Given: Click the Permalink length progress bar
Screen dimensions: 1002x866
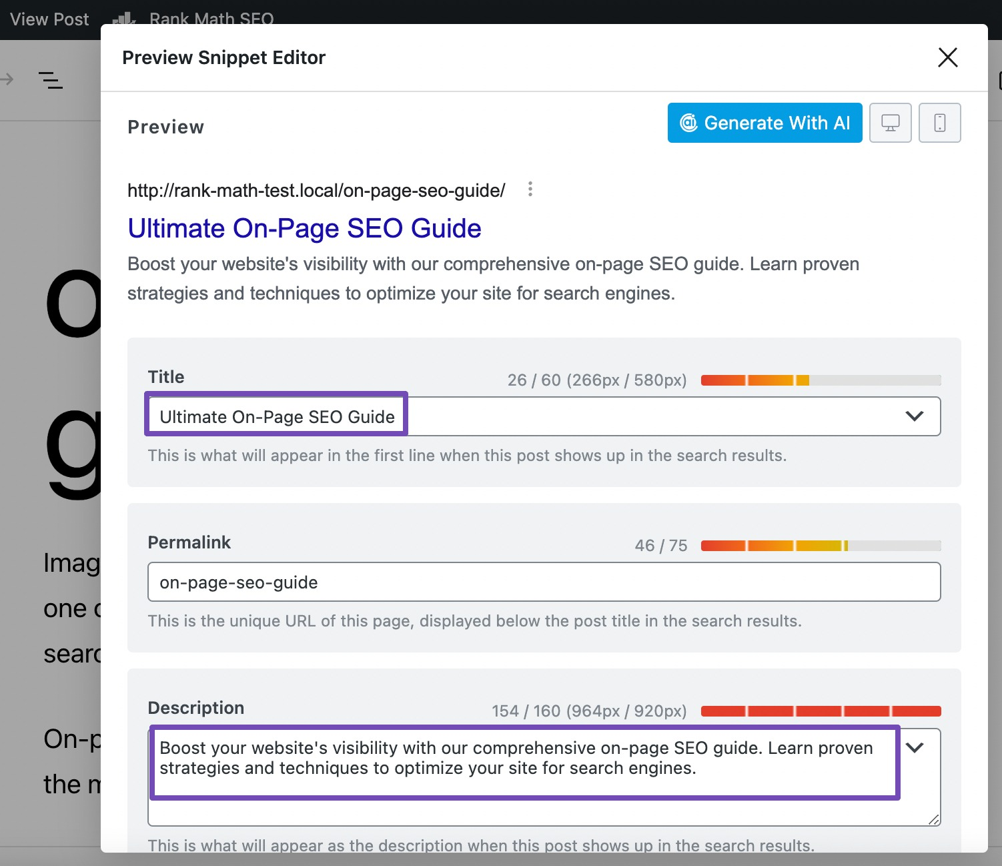Looking at the screenshot, I should point(821,546).
